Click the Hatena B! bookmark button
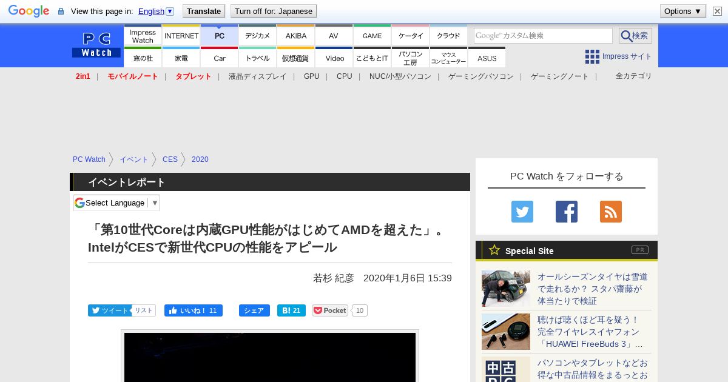 (x=291, y=310)
